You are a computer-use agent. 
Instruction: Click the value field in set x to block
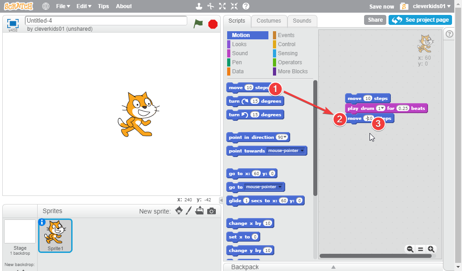pos(255,237)
